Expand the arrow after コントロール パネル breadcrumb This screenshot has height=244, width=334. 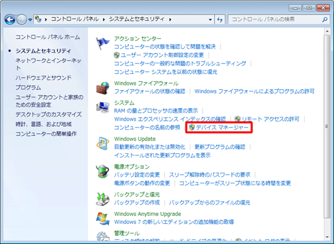tap(104, 19)
